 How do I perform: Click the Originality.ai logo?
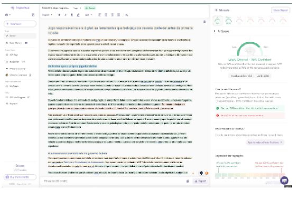(20, 8)
